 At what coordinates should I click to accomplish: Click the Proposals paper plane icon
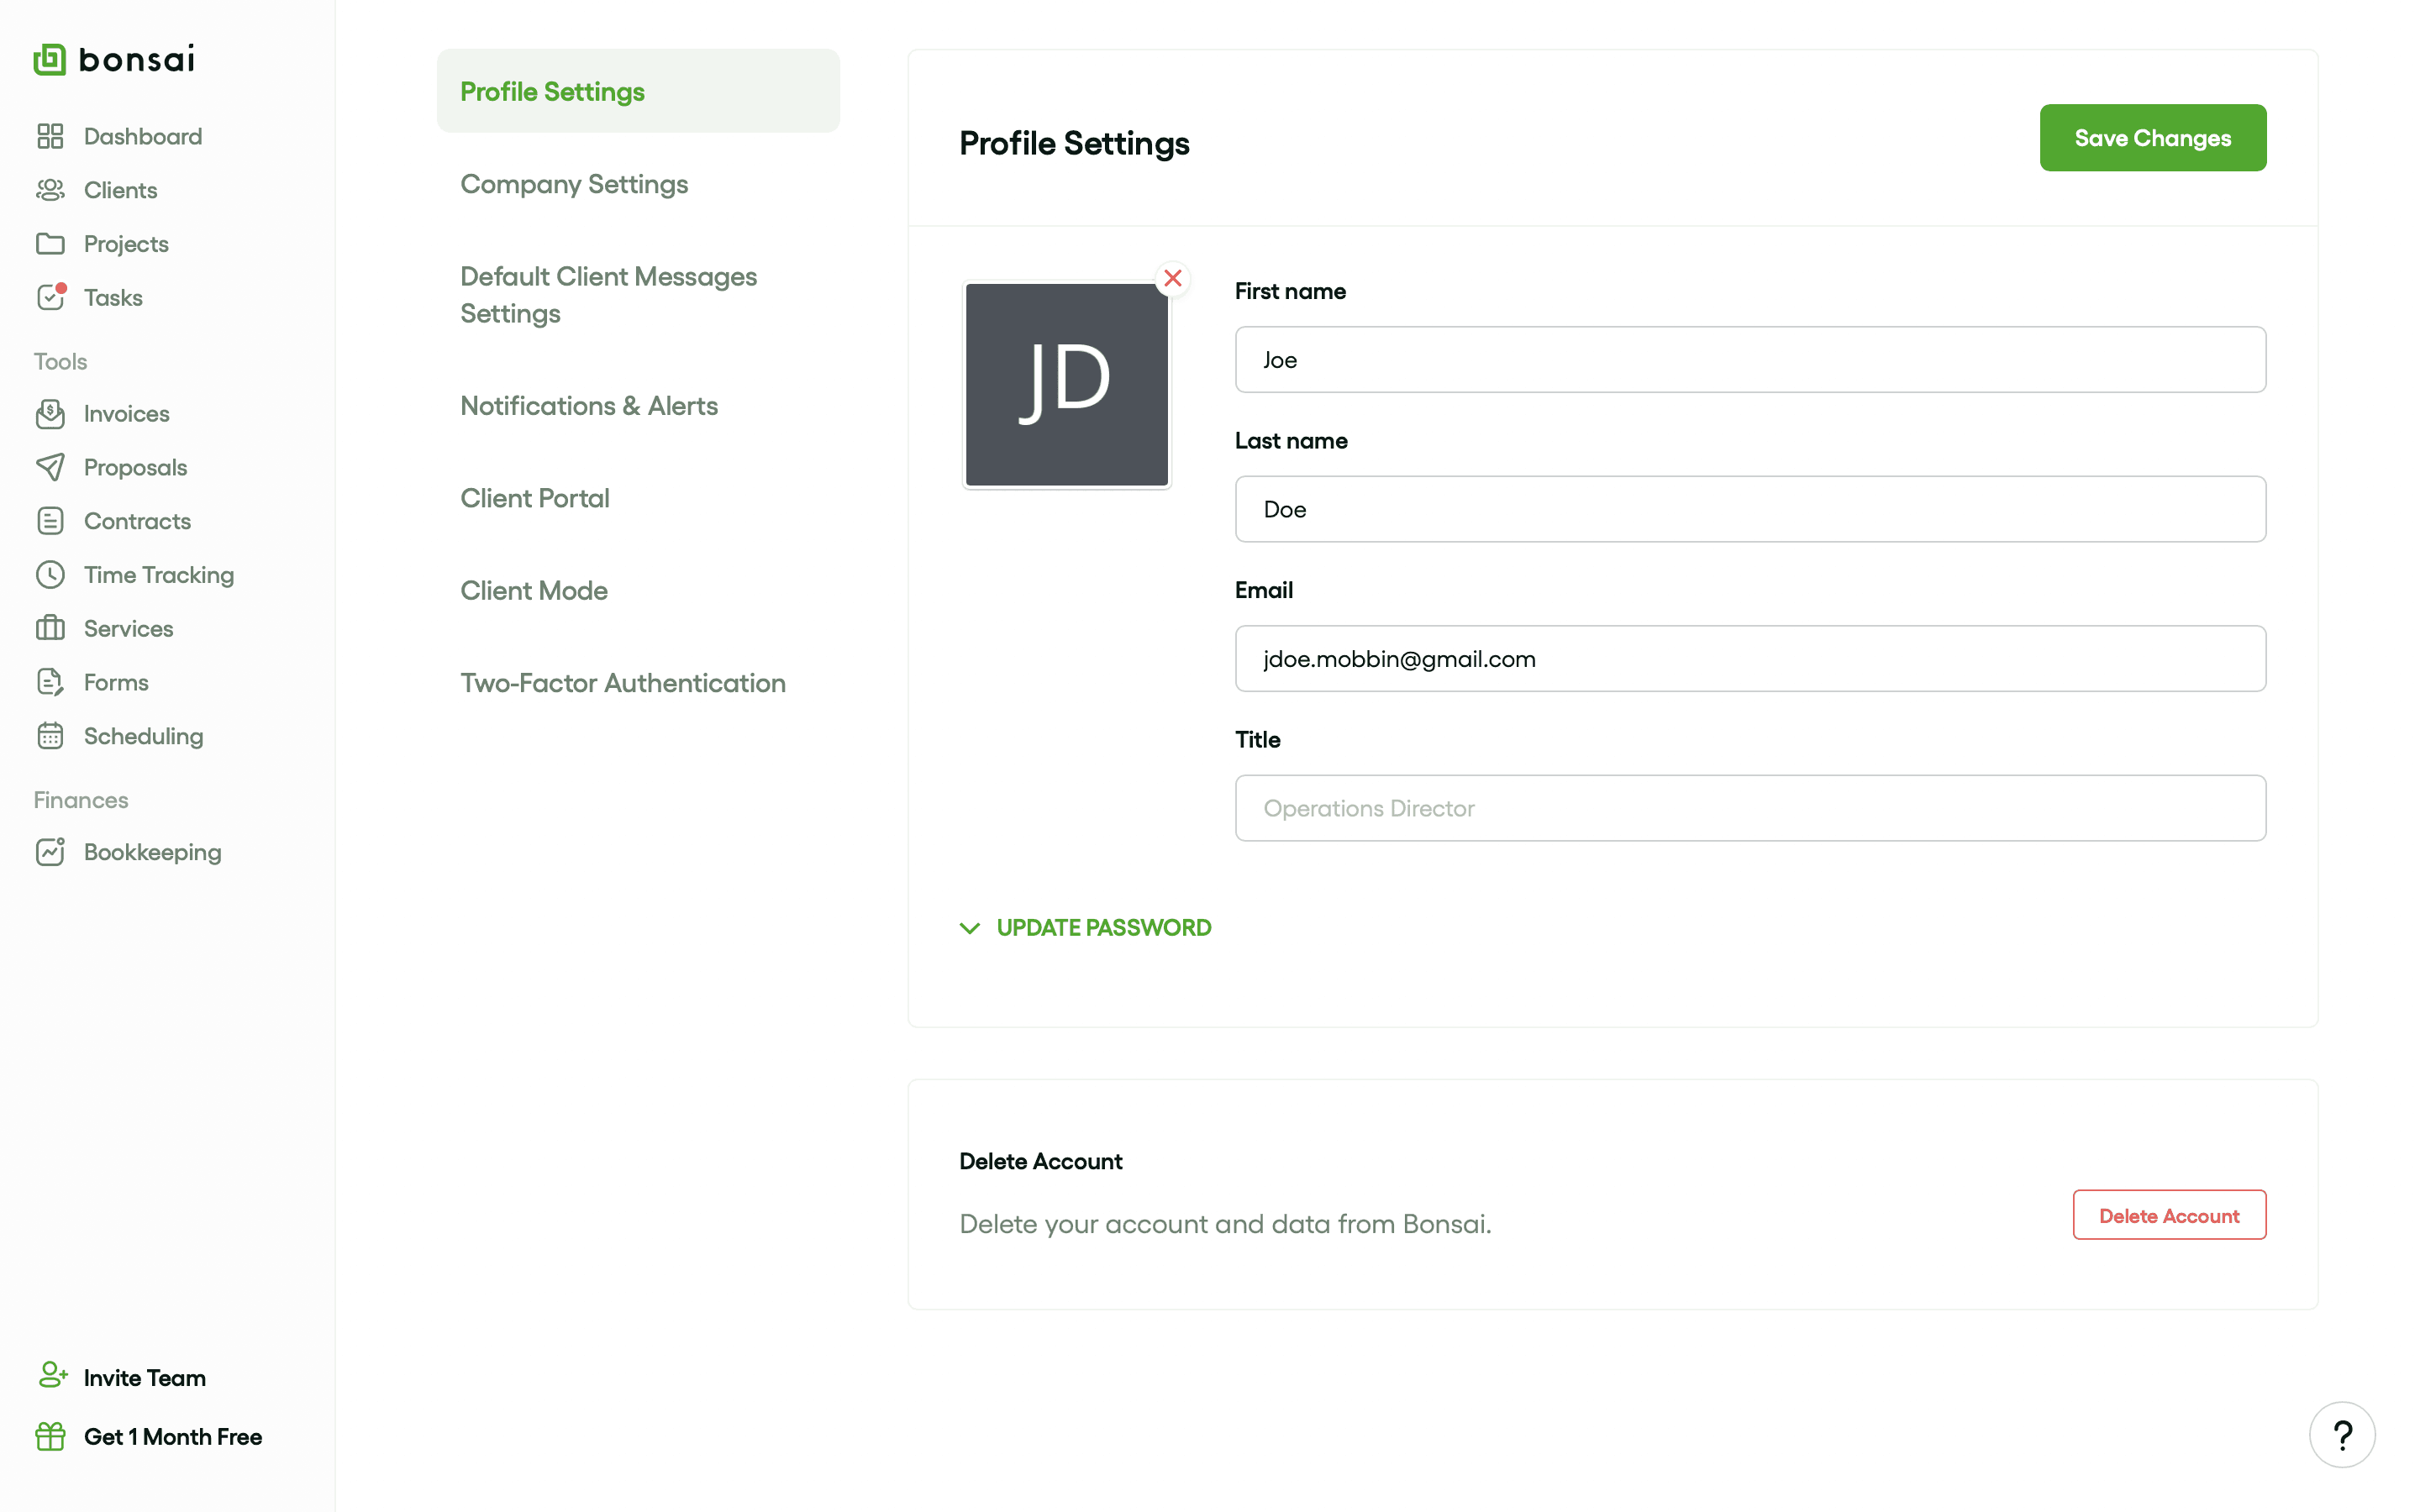50,467
